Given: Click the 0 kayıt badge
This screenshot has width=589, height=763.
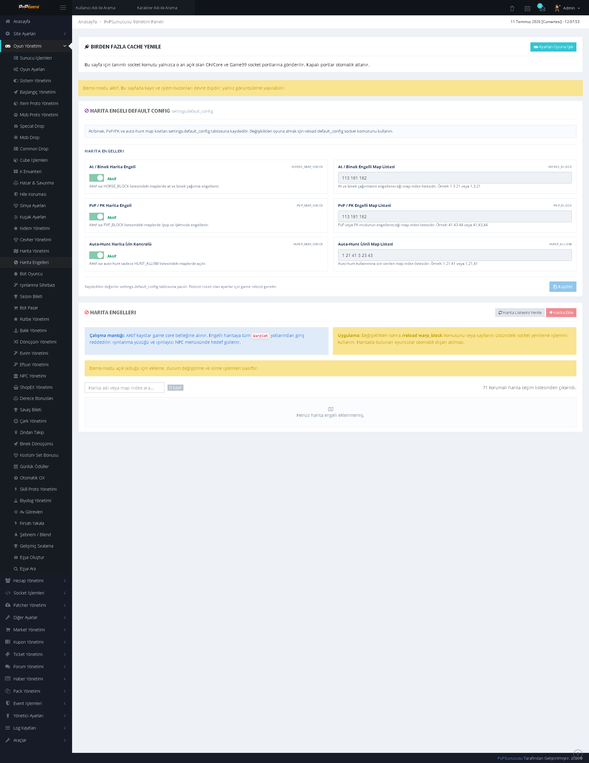Looking at the screenshot, I should (175, 388).
